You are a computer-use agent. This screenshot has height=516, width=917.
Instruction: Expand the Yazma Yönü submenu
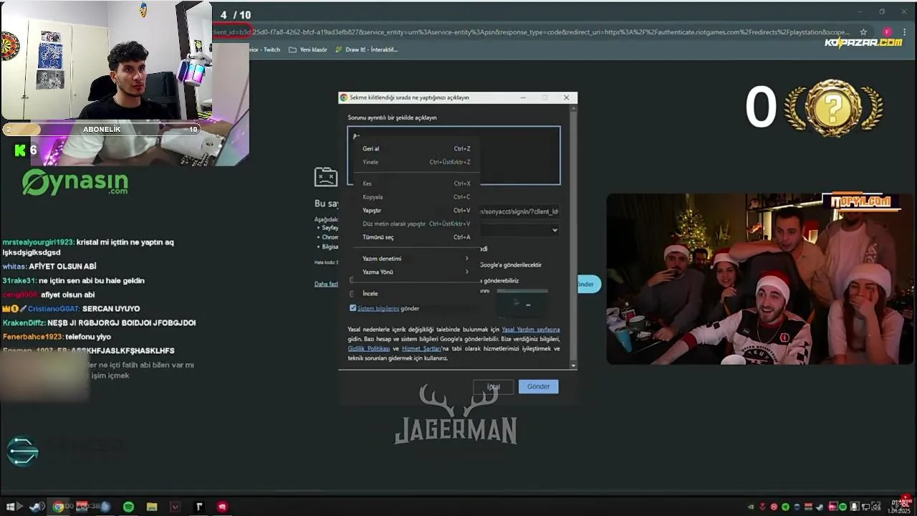[x=416, y=272]
